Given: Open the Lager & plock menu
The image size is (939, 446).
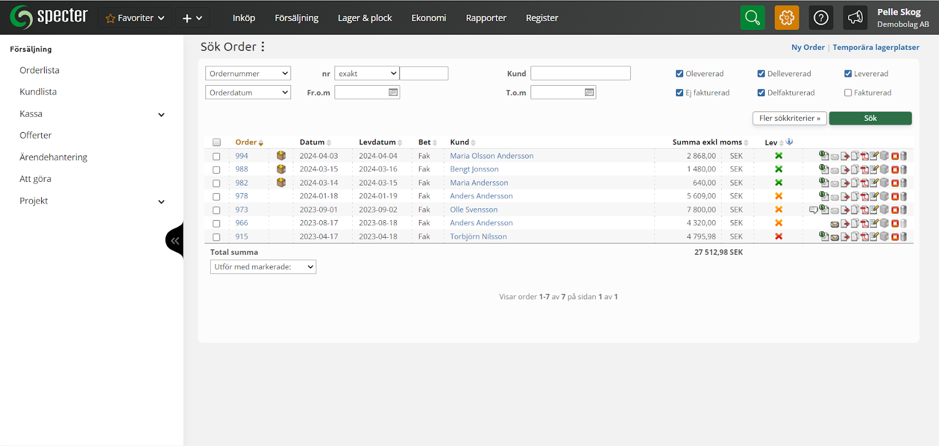Looking at the screenshot, I should [x=364, y=18].
